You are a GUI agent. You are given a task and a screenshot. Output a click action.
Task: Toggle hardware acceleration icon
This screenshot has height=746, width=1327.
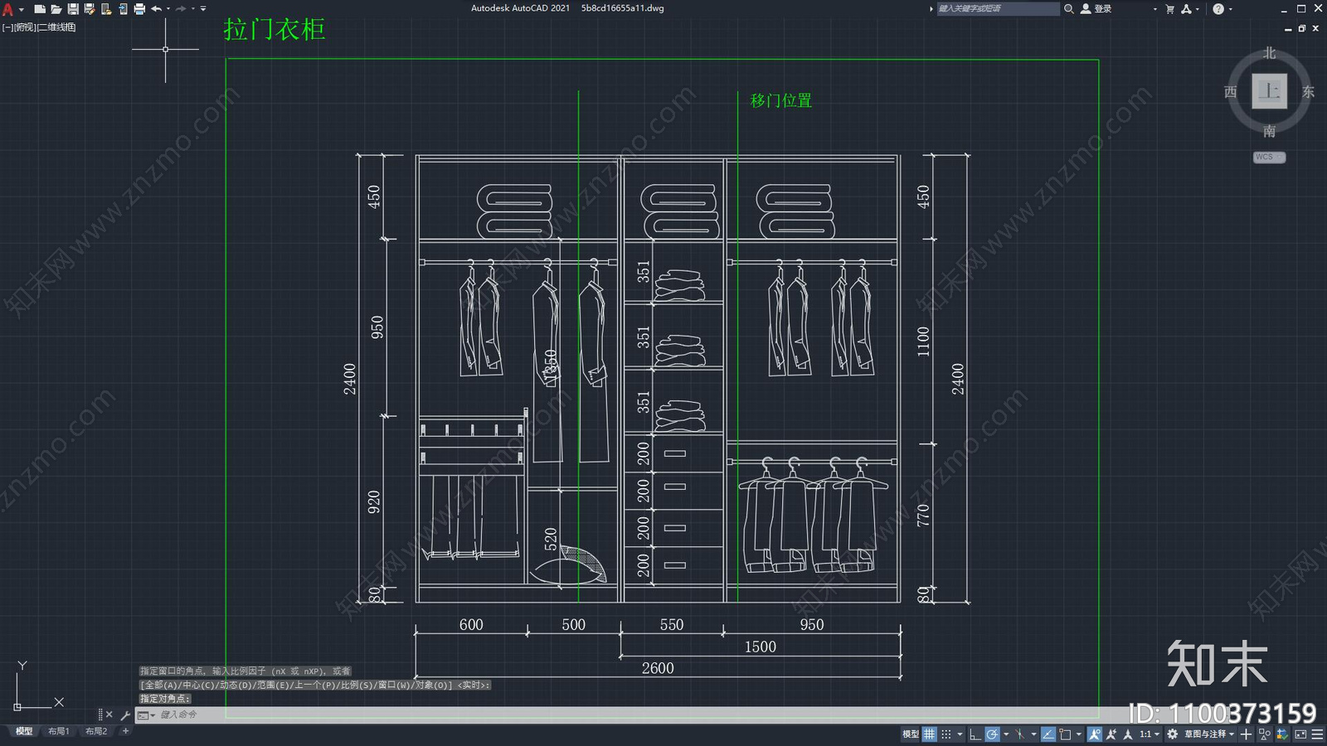pos(1282,734)
